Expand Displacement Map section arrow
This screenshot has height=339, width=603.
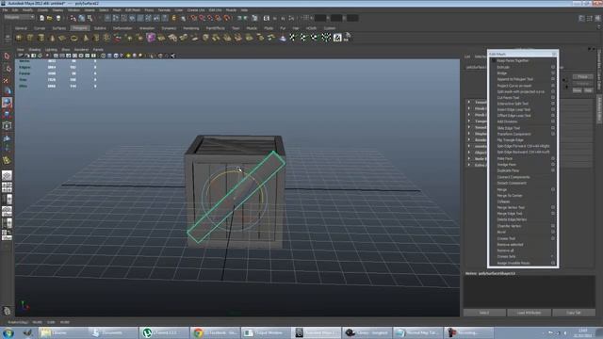tap(469, 134)
